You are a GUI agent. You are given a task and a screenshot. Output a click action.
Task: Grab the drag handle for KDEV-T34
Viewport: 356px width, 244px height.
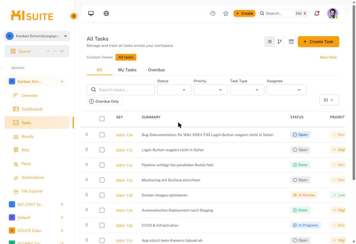tap(87, 134)
